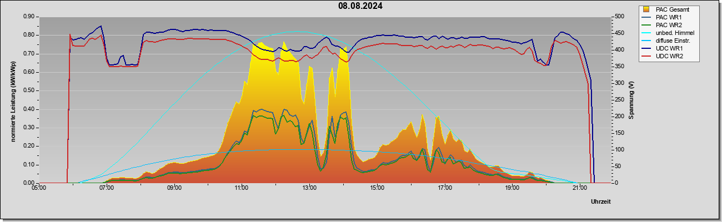Click the 0.90 left axis value
This screenshot has width=722, height=222.
29,17
